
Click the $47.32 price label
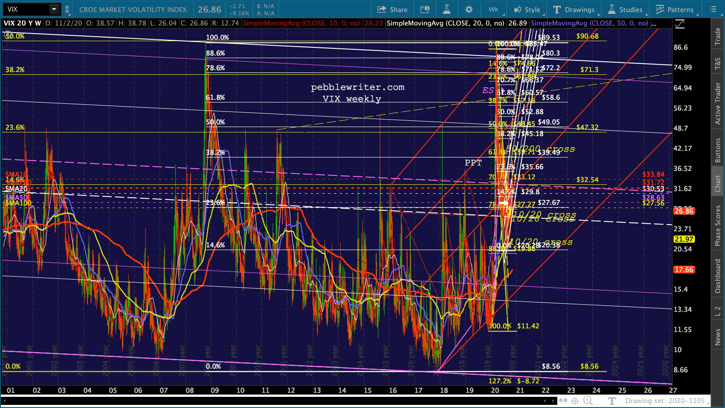[587, 127]
